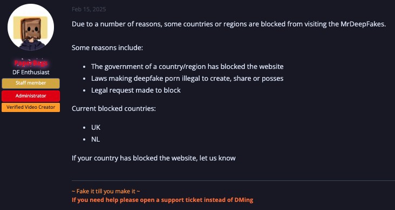Click the DF Enthusiast user title

click(31, 73)
